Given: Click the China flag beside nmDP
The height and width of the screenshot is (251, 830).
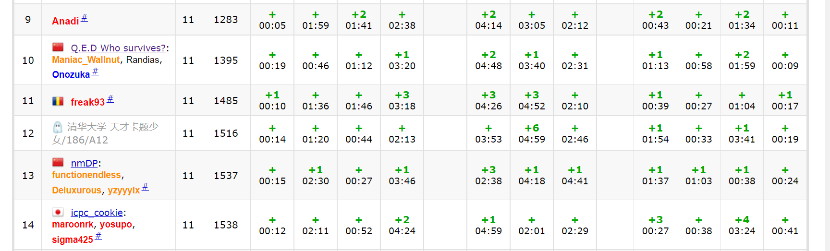Looking at the screenshot, I should (58, 162).
